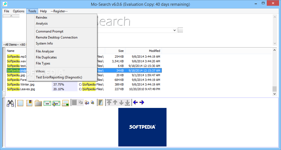The image size is (281, 150).
Task: Click top panel scrollbar down arrow
Action: tap(275, 43)
